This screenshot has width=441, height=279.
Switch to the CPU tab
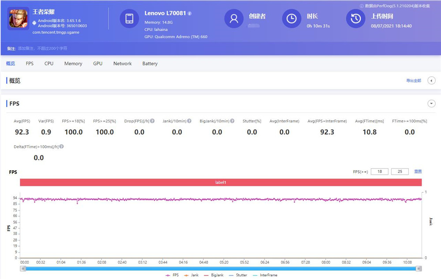pyautogui.click(x=49, y=63)
